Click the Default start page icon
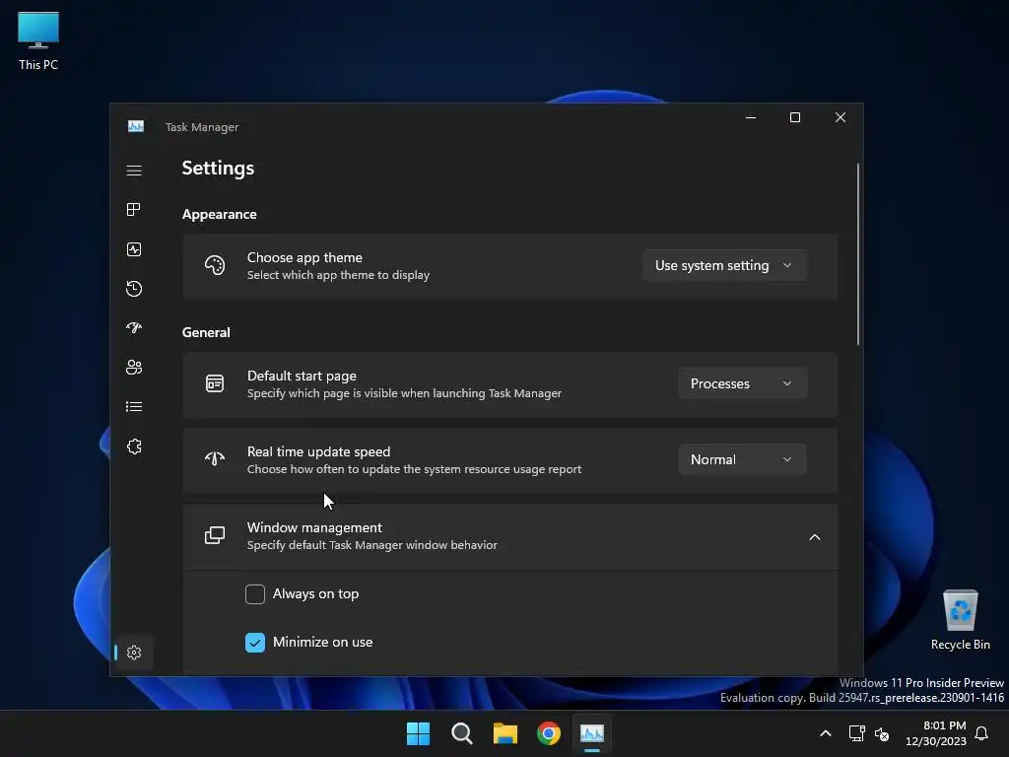This screenshot has width=1009, height=757. pyautogui.click(x=214, y=383)
